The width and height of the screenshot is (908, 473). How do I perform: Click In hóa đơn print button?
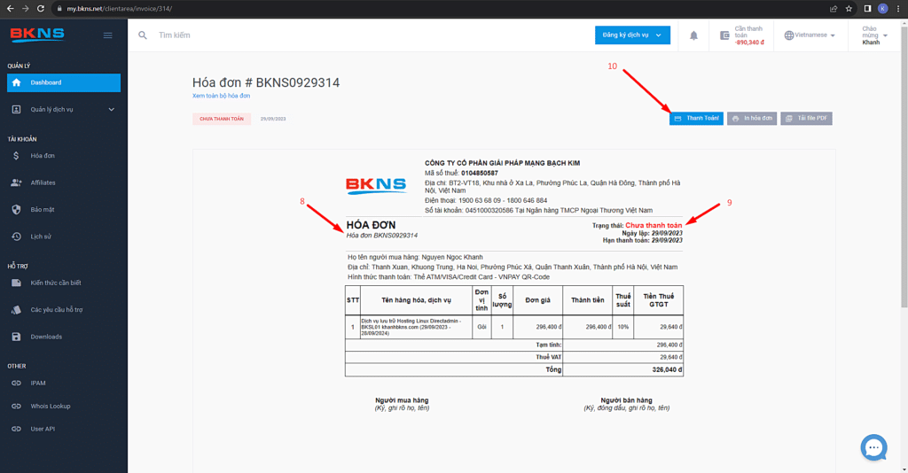click(x=752, y=119)
